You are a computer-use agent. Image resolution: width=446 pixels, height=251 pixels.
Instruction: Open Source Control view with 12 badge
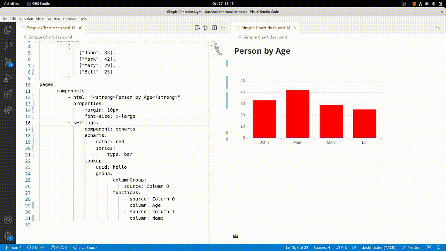[x=8, y=62]
